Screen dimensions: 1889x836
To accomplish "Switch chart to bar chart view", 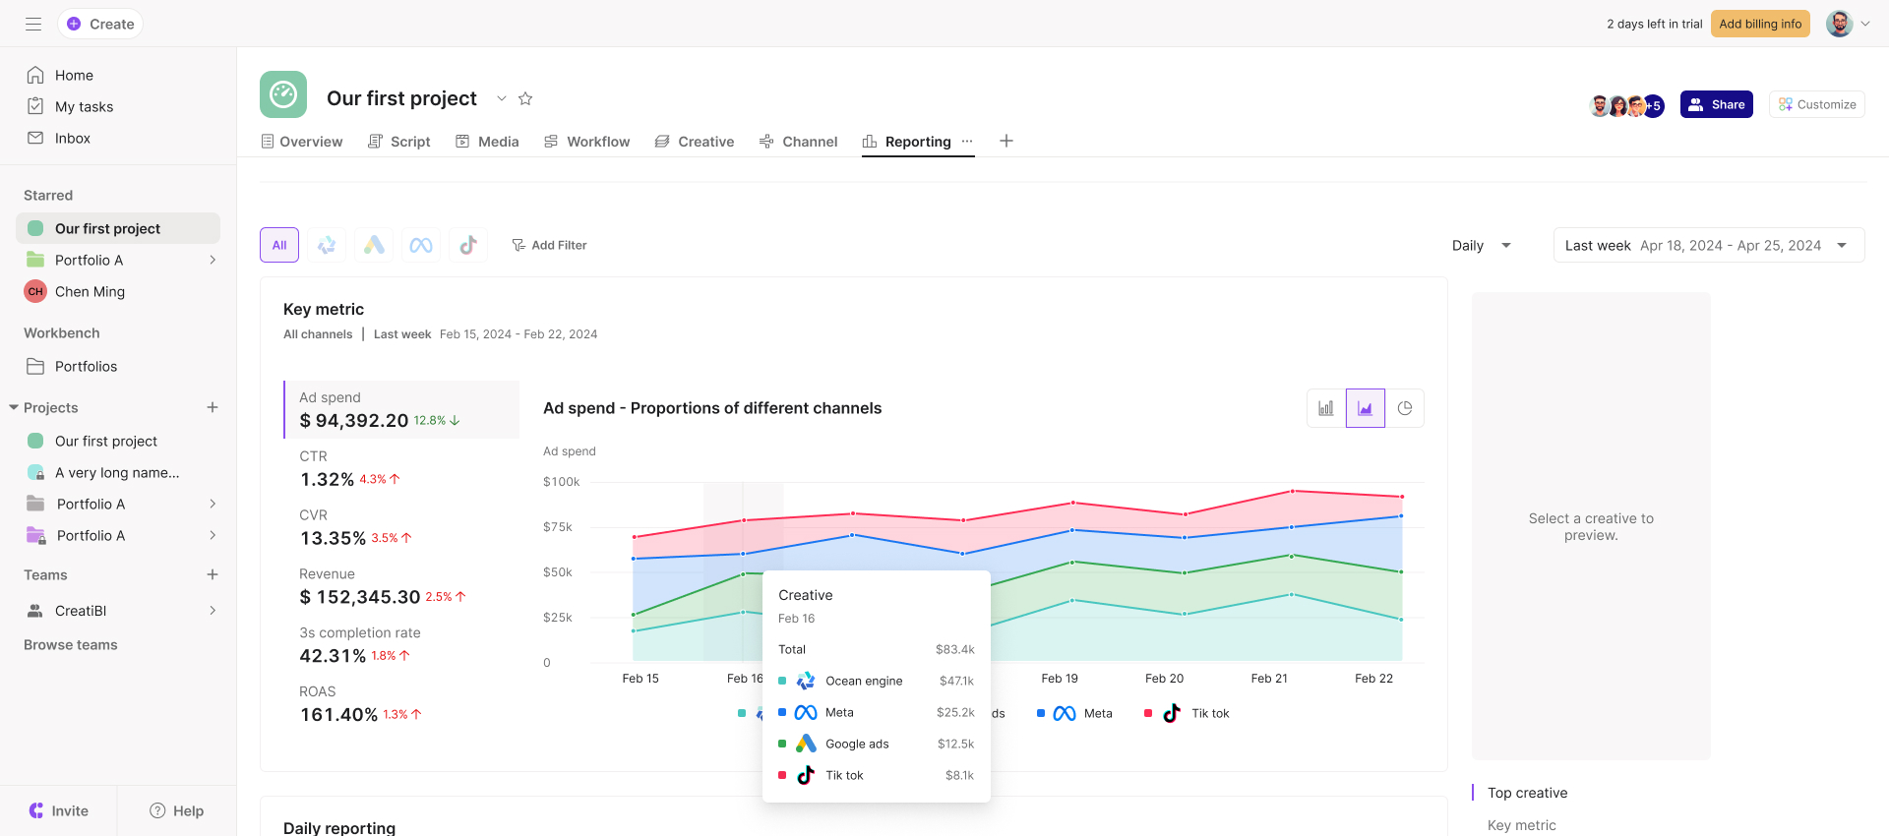I will tap(1326, 408).
